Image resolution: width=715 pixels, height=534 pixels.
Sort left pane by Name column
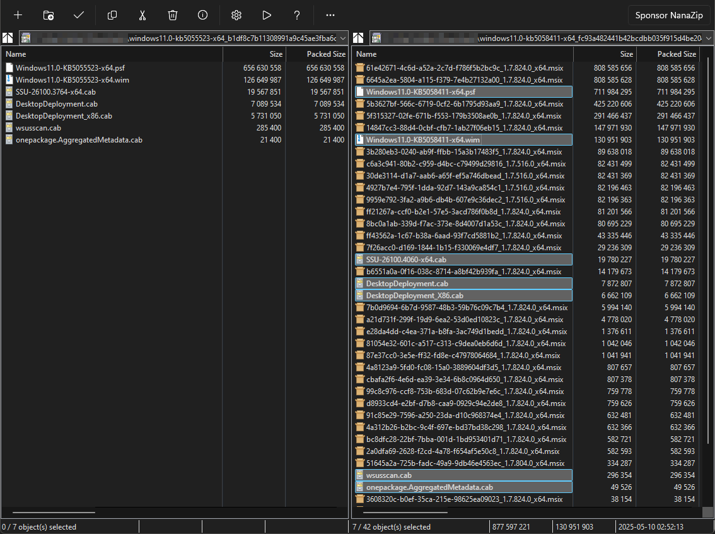coord(112,54)
